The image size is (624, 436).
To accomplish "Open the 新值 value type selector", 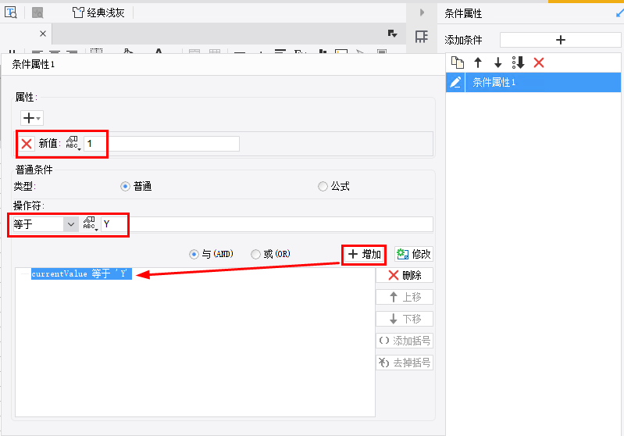I will (x=73, y=143).
